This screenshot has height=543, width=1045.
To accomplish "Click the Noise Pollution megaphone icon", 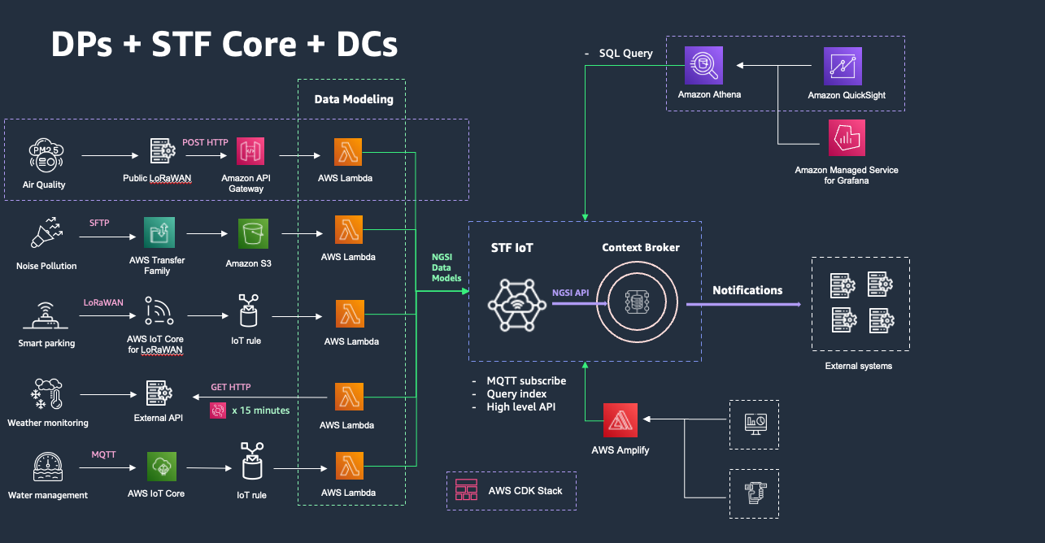I will coord(47,234).
